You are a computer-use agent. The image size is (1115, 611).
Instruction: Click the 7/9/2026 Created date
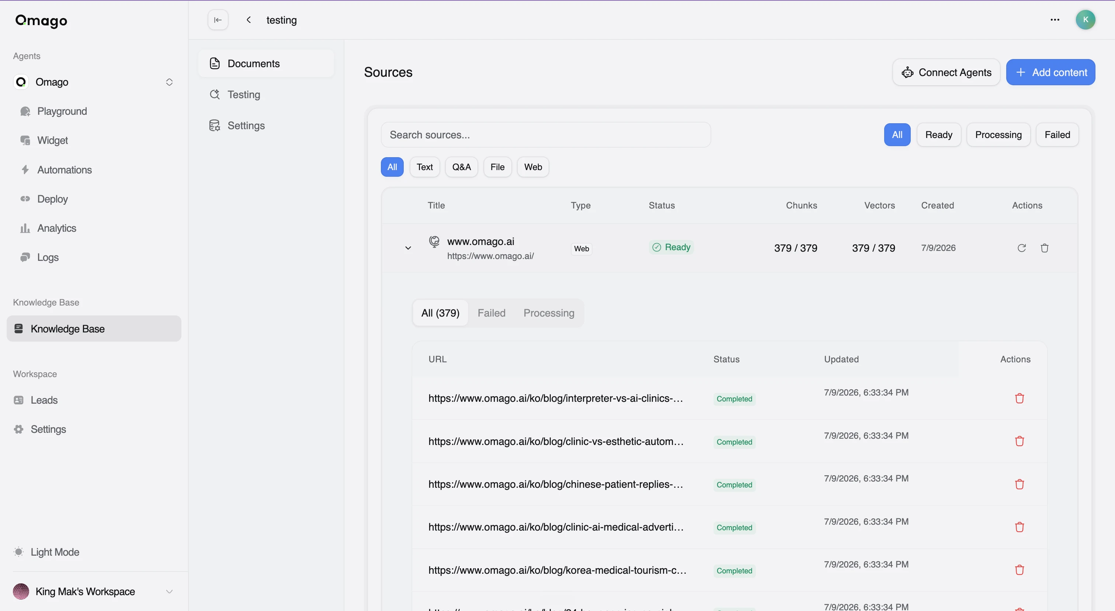(938, 248)
